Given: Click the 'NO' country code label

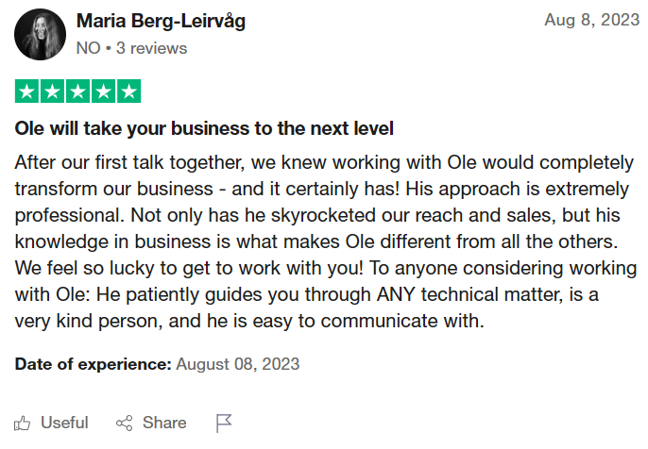Looking at the screenshot, I should point(87,48).
